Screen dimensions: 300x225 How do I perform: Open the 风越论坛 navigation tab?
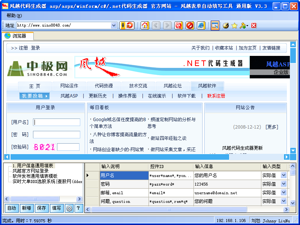pyautogui.click(x=172, y=86)
